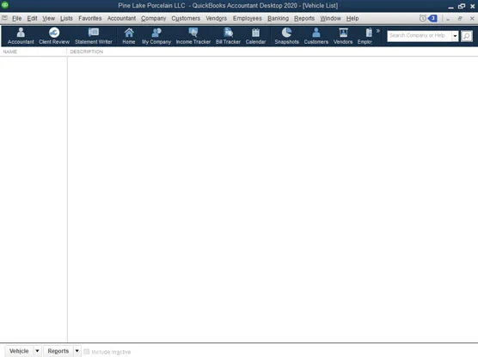Image resolution: width=478 pixels, height=357 pixels.
Task: Open the Statement Writer icon
Action: tap(94, 36)
